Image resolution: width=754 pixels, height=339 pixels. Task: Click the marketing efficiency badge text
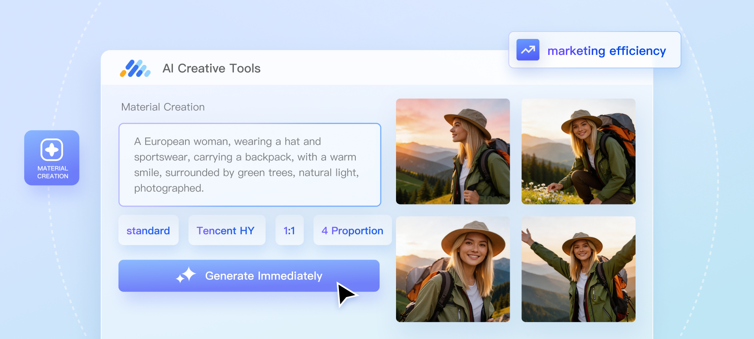pyautogui.click(x=607, y=51)
